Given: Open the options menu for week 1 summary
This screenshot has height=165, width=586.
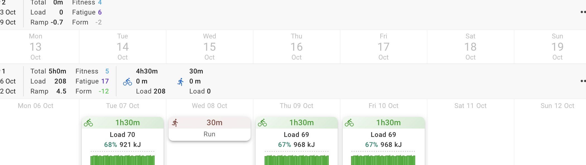Looking at the screenshot, I should point(583,81).
